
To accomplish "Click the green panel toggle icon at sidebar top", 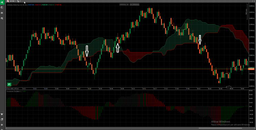I will tap(2, 2).
